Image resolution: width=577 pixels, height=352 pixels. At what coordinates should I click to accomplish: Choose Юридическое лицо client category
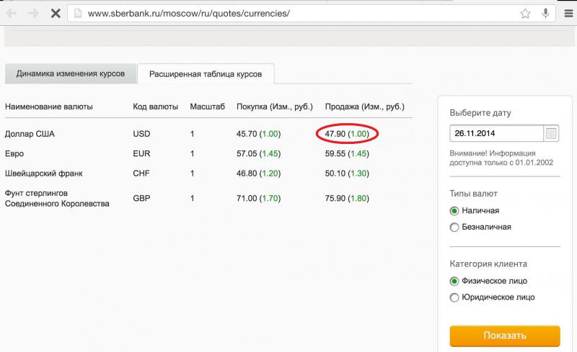(x=454, y=297)
